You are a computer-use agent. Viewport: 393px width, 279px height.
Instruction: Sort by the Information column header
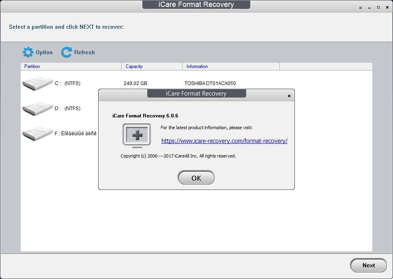coord(231,66)
